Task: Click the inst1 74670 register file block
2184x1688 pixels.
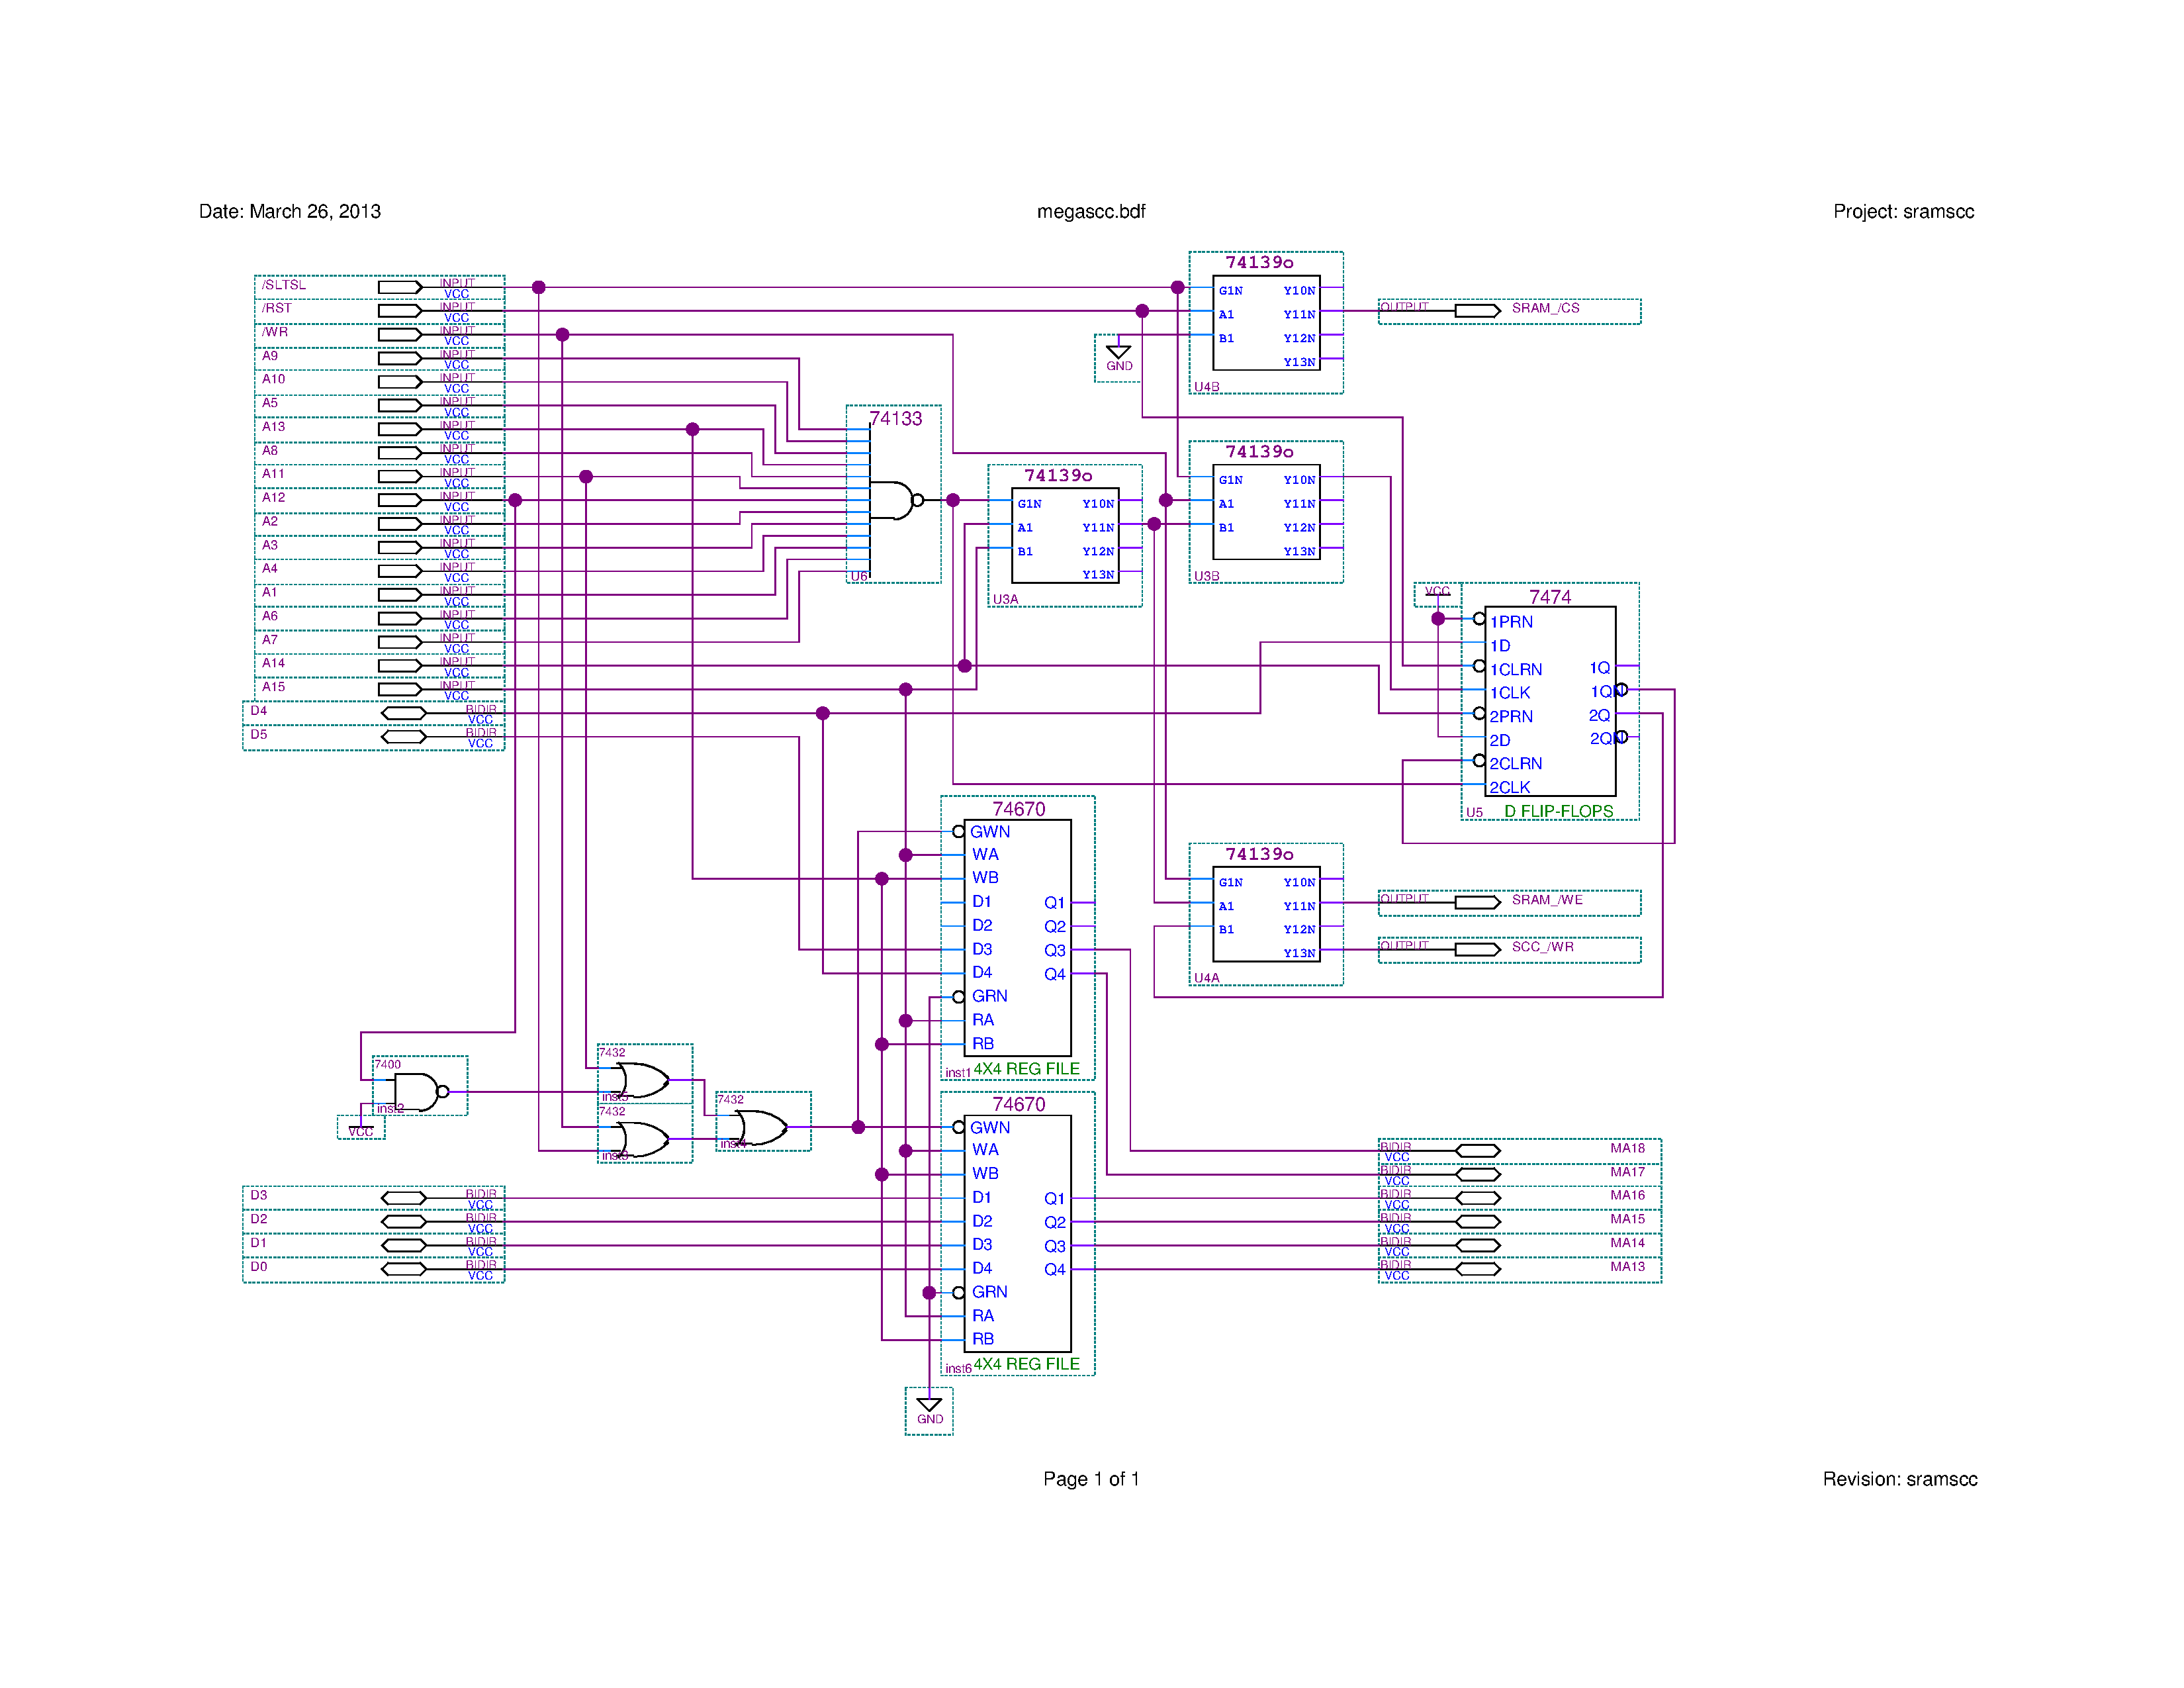Action: click(x=1017, y=938)
